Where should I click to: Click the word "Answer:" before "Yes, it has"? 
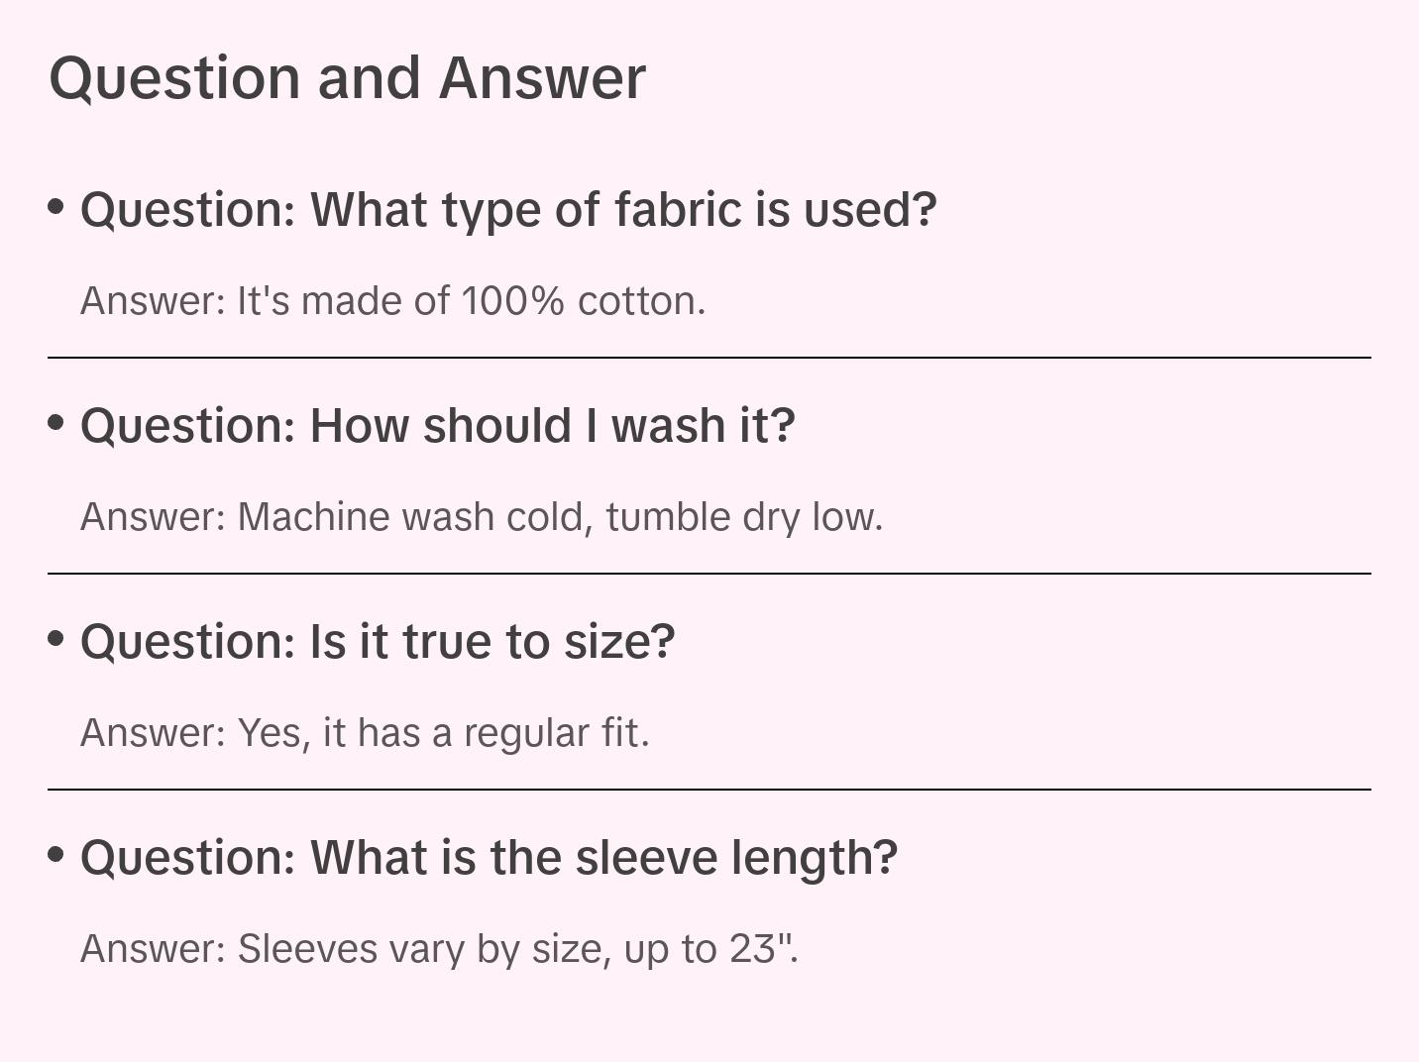154,733
